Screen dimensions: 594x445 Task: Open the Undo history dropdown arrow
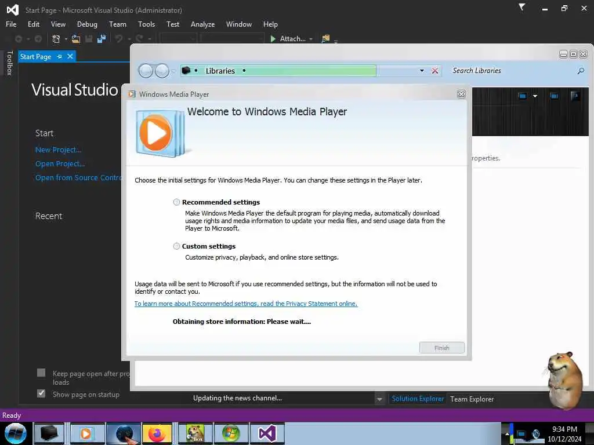(x=129, y=39)
